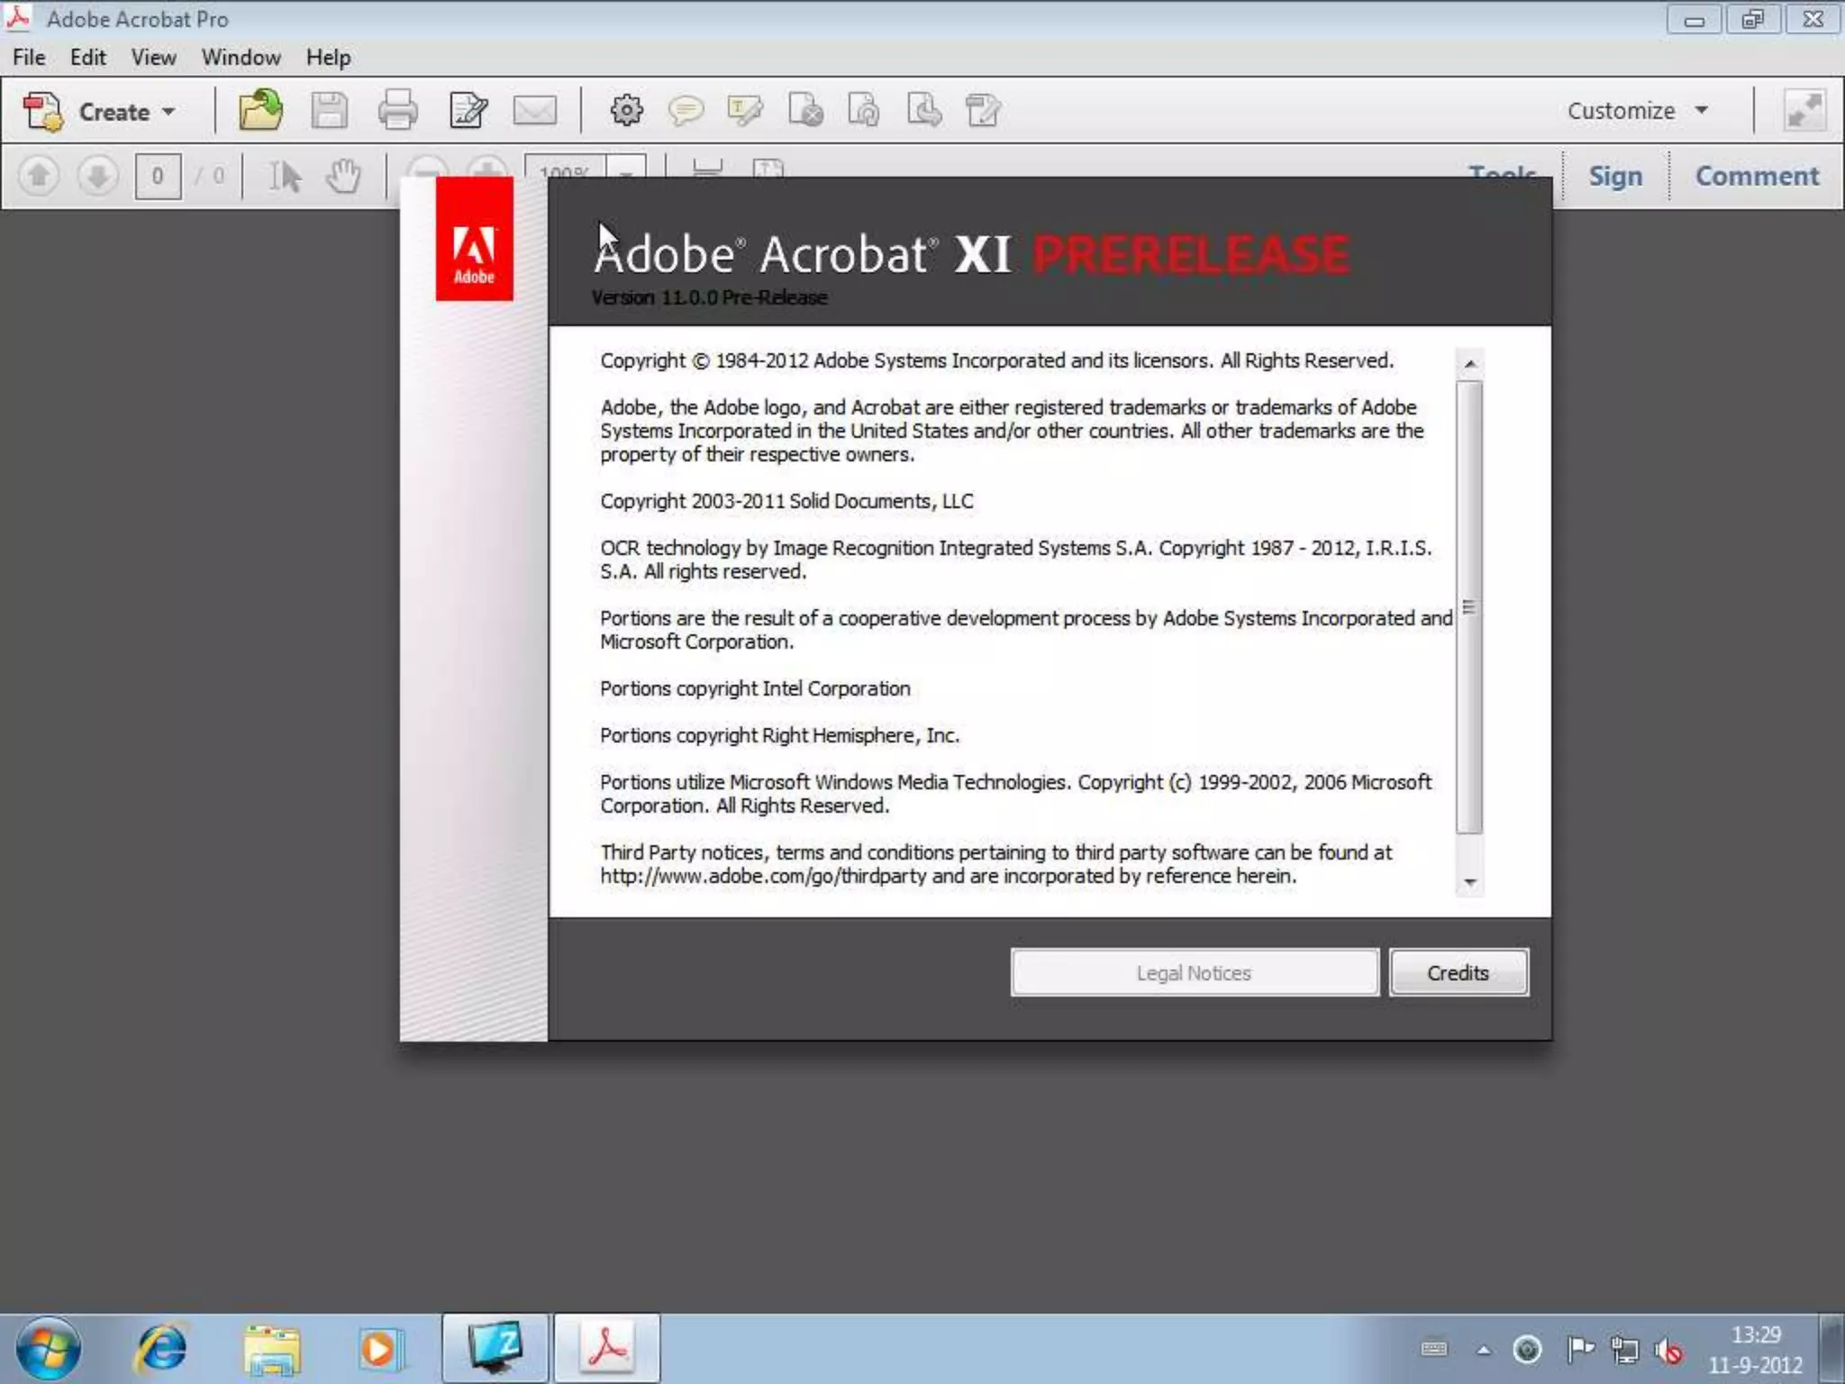Toggle Read Mode expand arrows icon

coord(1804,111)
